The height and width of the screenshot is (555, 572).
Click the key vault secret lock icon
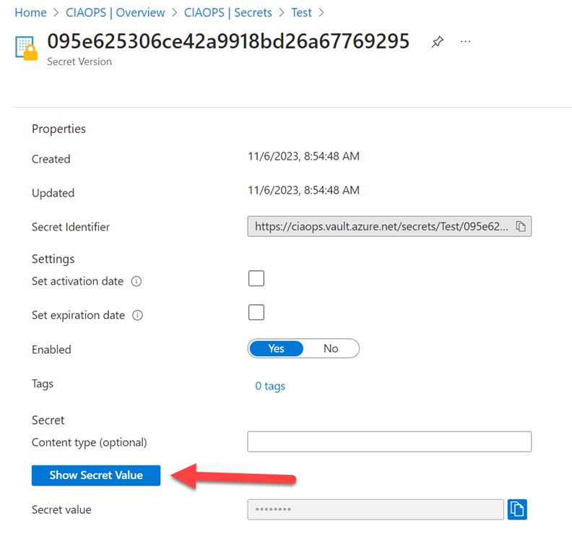click(26, 48)
